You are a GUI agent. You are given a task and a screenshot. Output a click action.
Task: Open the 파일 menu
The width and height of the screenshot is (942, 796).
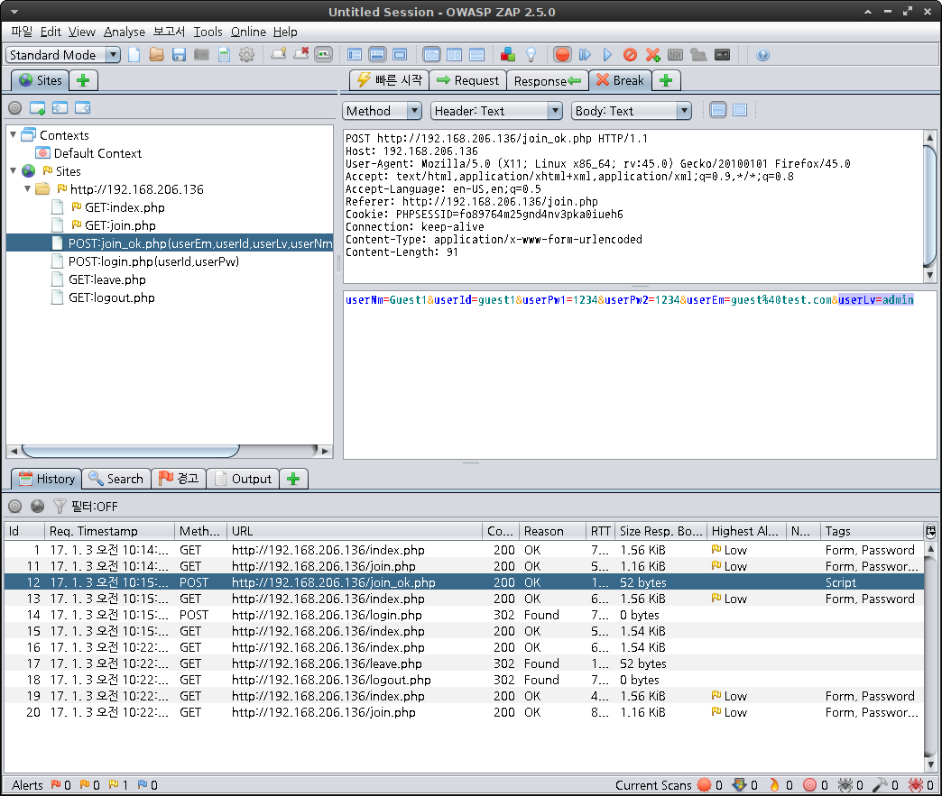22,32
